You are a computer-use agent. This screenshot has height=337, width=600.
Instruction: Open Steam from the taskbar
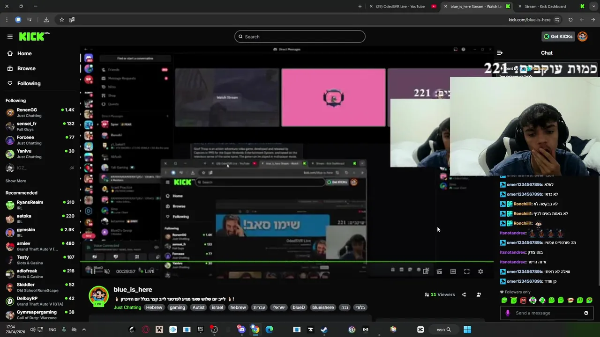pos(324,330)
